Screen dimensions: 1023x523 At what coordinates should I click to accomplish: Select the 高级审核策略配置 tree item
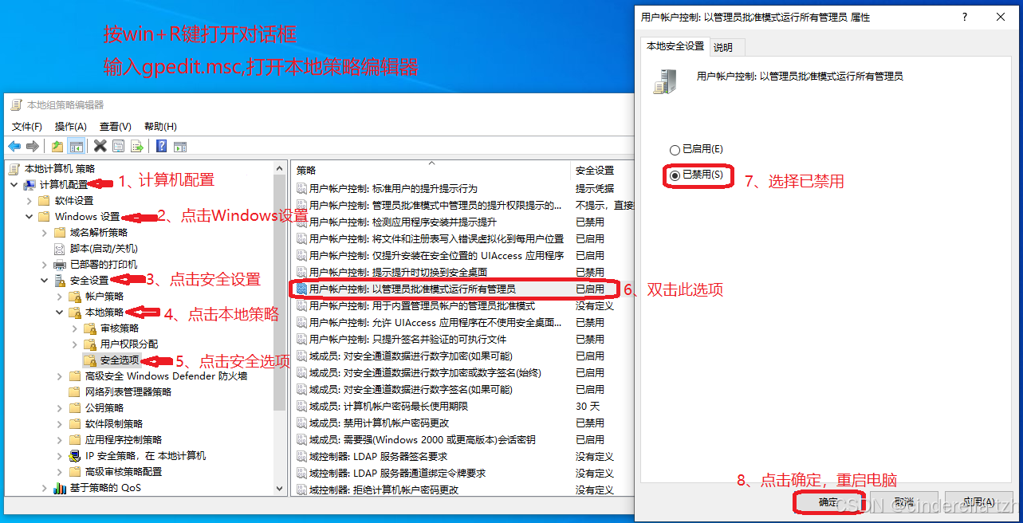124,471
